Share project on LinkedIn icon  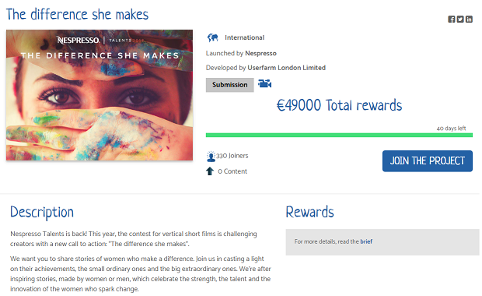click(x=469, y=19)
